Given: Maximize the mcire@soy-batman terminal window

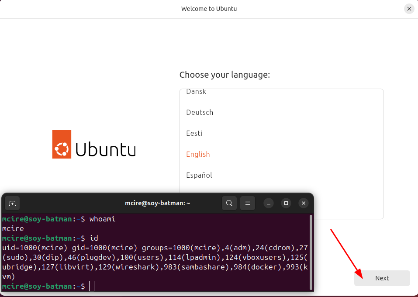Looking at the screenshot, I should (x=286, y=203).
